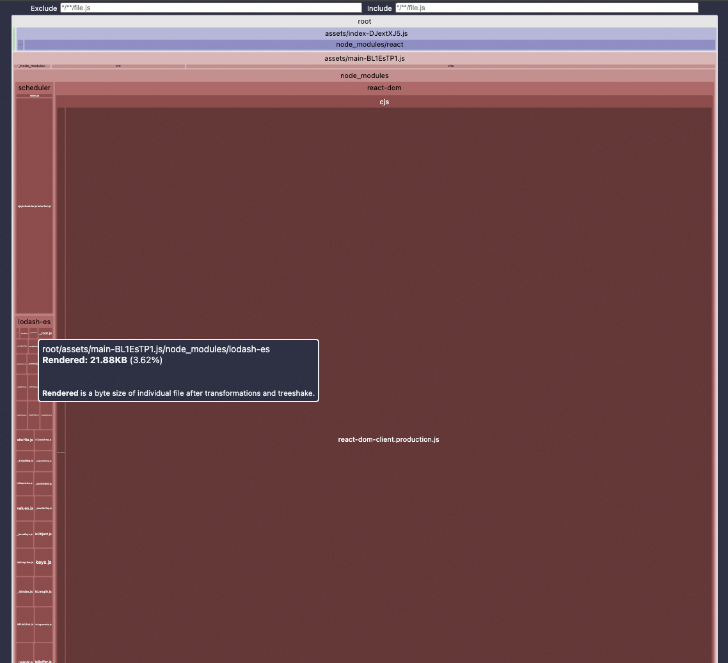The image size is (728, 663).
Task: Open the assets/main-BL1EsTP1.js chunk header
Action: point(365,58)
